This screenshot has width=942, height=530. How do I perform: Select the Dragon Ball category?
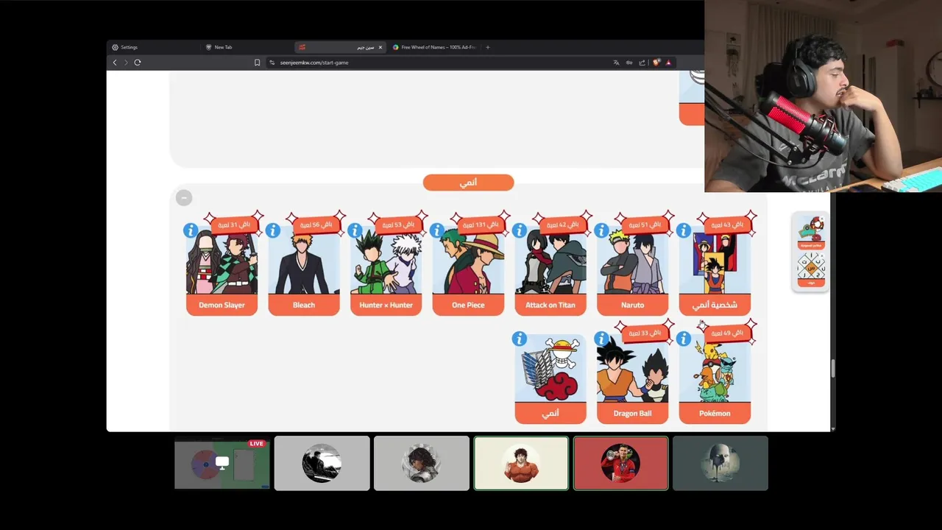point(633,379)
